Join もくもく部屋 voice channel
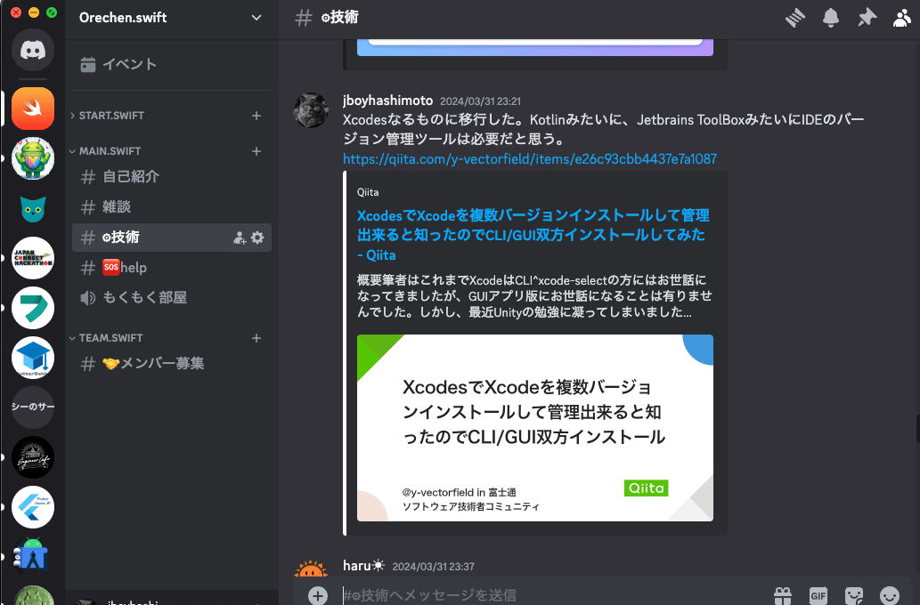 point(171,298)
